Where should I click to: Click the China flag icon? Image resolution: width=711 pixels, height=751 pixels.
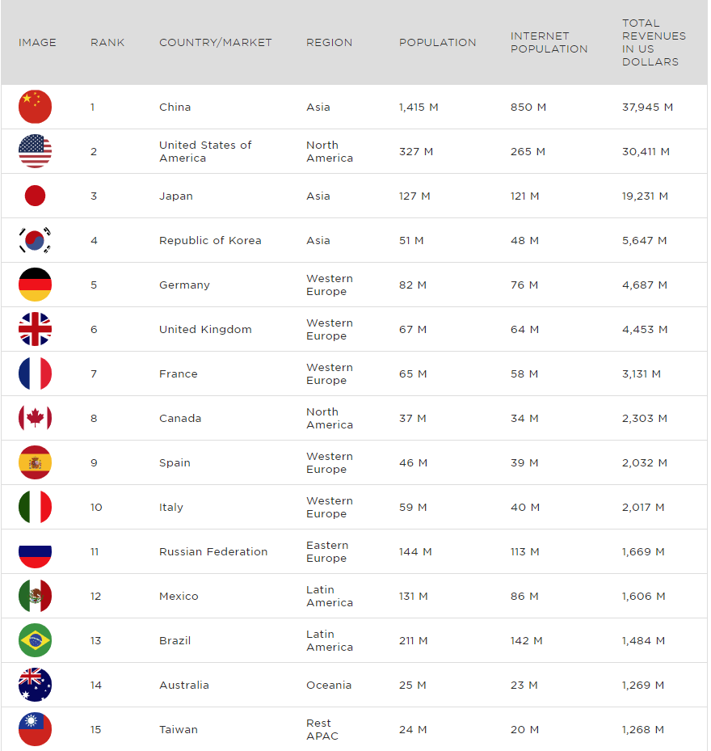pyautogui.click(x=35, y=107)
